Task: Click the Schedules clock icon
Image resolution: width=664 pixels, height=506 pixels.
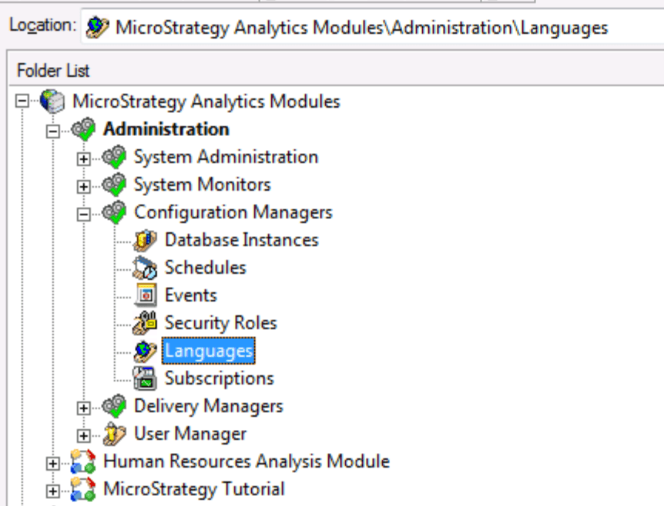Action: (x=145, y=268)
